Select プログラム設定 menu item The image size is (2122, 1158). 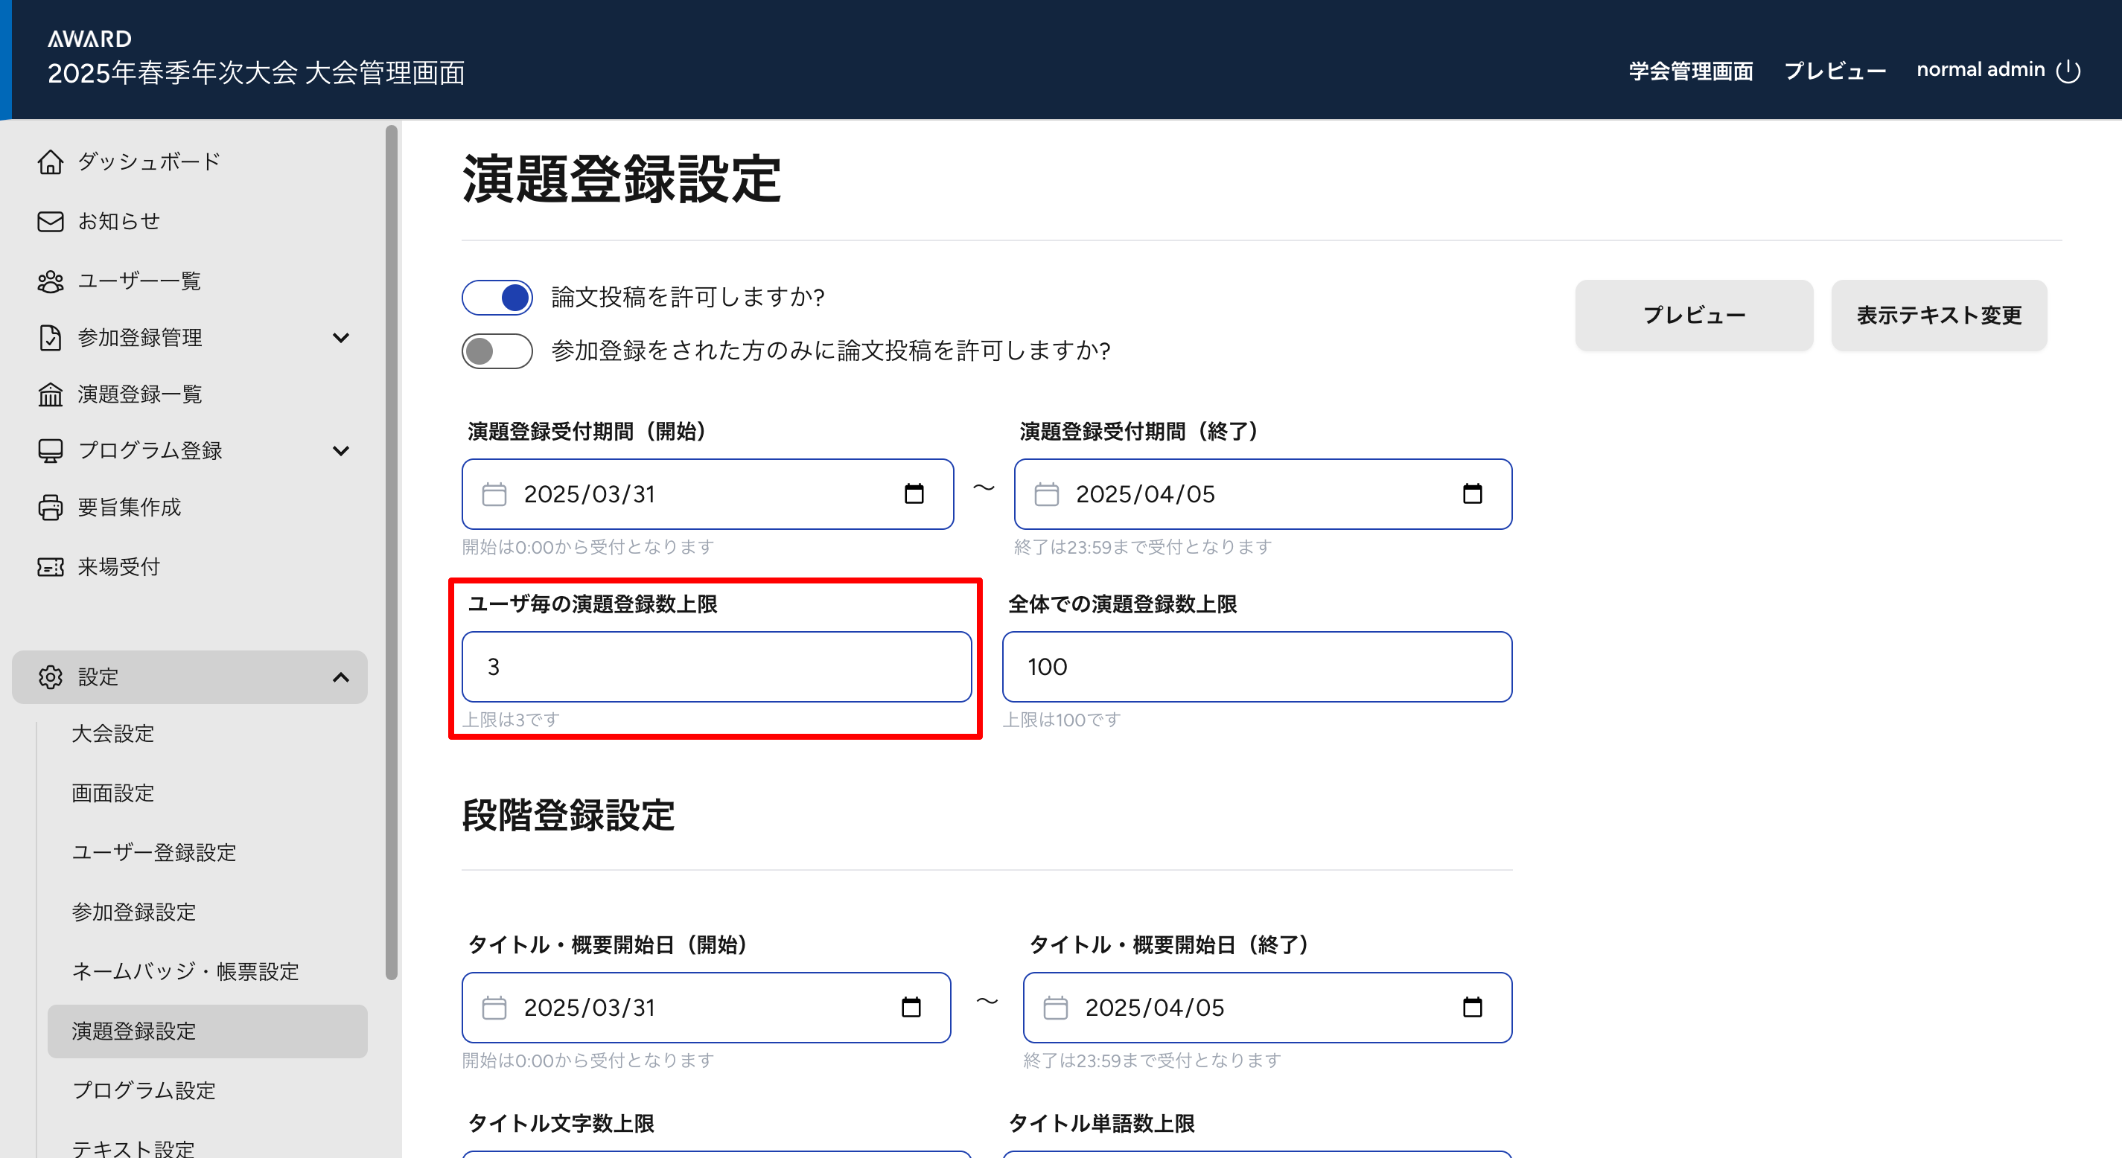tap(144, 1090)
